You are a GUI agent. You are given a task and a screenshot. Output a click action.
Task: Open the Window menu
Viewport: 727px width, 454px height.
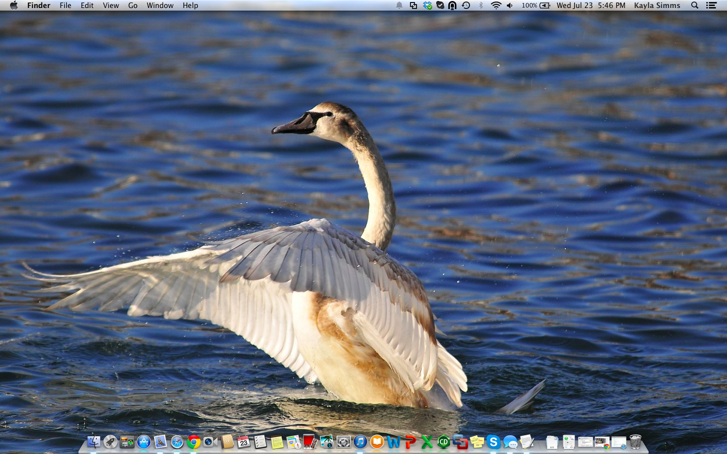point(160,6)
